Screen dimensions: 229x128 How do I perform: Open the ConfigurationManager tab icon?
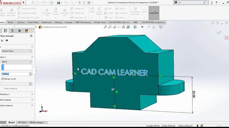click(x=13, y=31)
